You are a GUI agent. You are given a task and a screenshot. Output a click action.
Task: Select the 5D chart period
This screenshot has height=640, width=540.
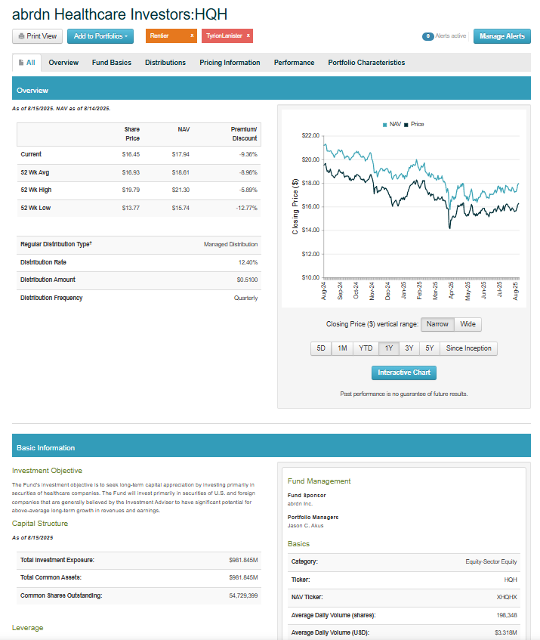pos(321,348)
